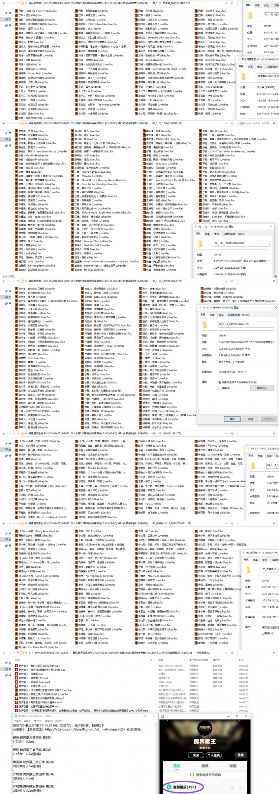
Task: Click refresh icon in 未知哪期(12) explorer window
Action: tap(232, 653)
